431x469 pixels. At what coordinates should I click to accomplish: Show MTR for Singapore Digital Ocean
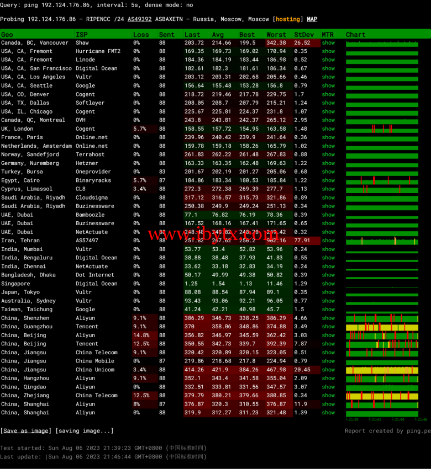click(328, 284)
